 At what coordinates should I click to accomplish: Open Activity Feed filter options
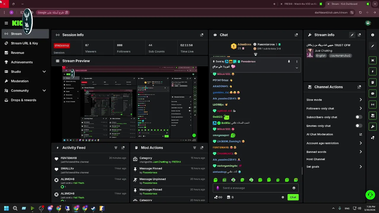116,148
